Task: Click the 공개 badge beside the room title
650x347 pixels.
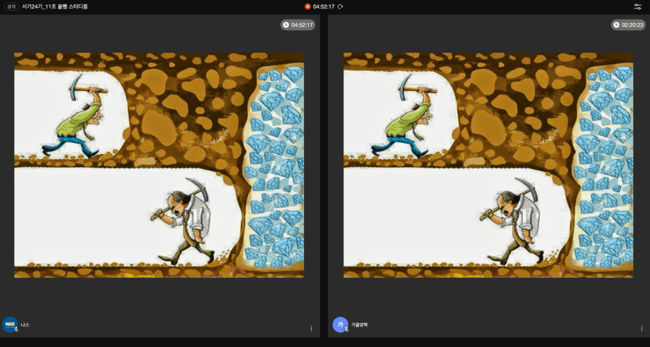Action: tap(11, 7)
